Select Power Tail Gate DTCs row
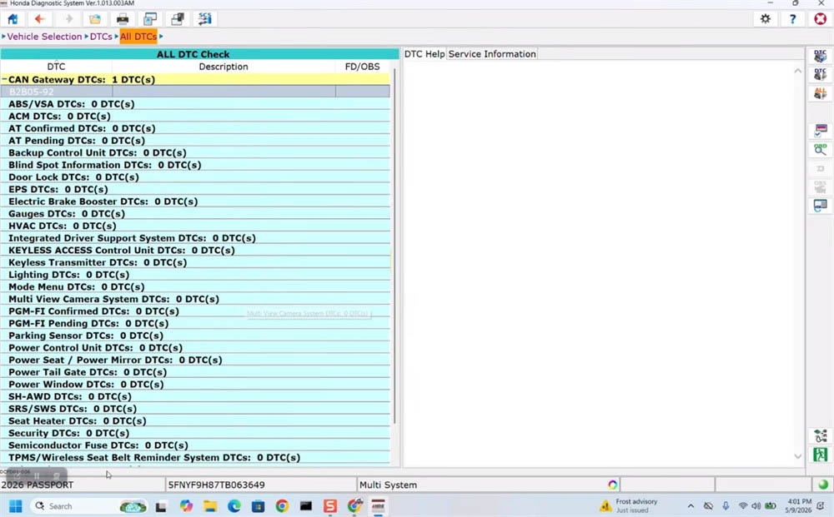Screen dimensions: 834x517 195,372
